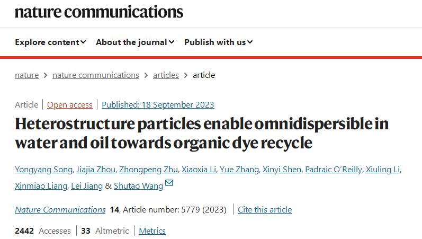The height and width of the screenshot is (239, 422).
Task: Click Cite this article
Action: [x=265, y=210]
